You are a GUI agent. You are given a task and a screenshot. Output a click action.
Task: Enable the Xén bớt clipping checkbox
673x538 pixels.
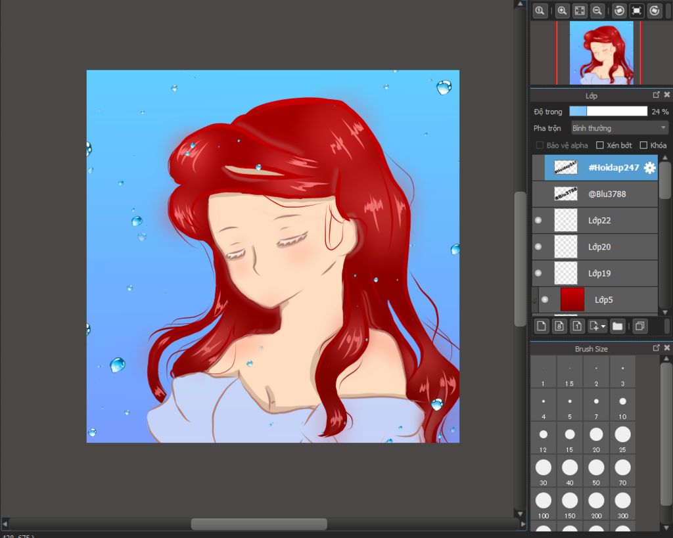[x=600, y=145]
